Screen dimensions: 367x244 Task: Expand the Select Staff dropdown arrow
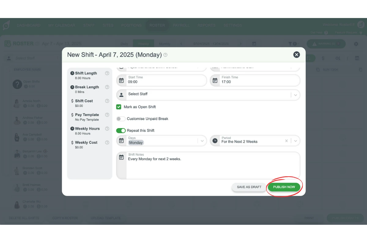(295, 95)
